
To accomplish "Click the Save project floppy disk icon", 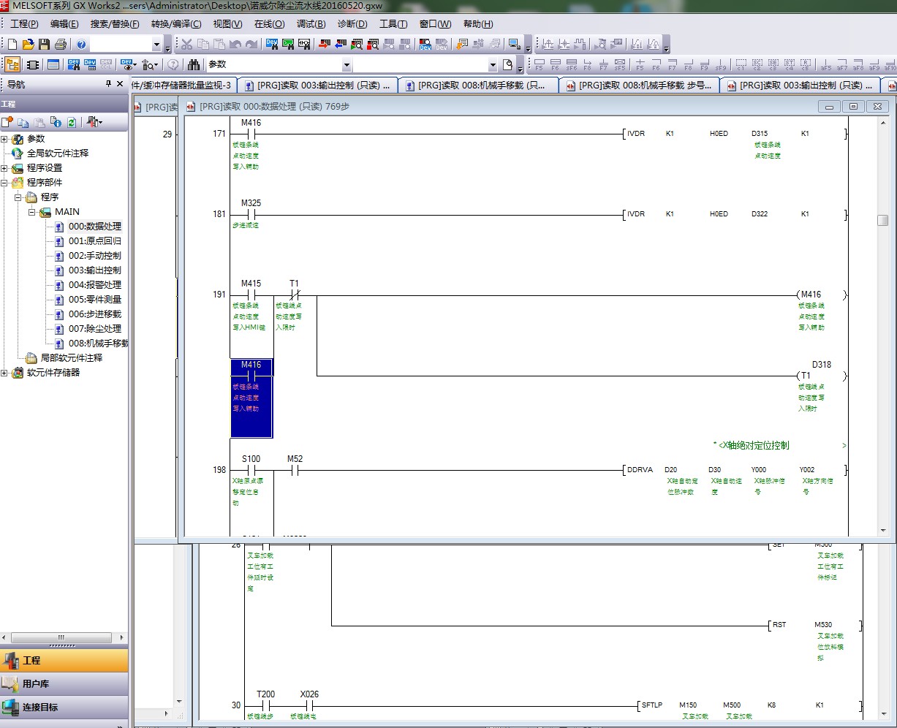I will [44, 45].
